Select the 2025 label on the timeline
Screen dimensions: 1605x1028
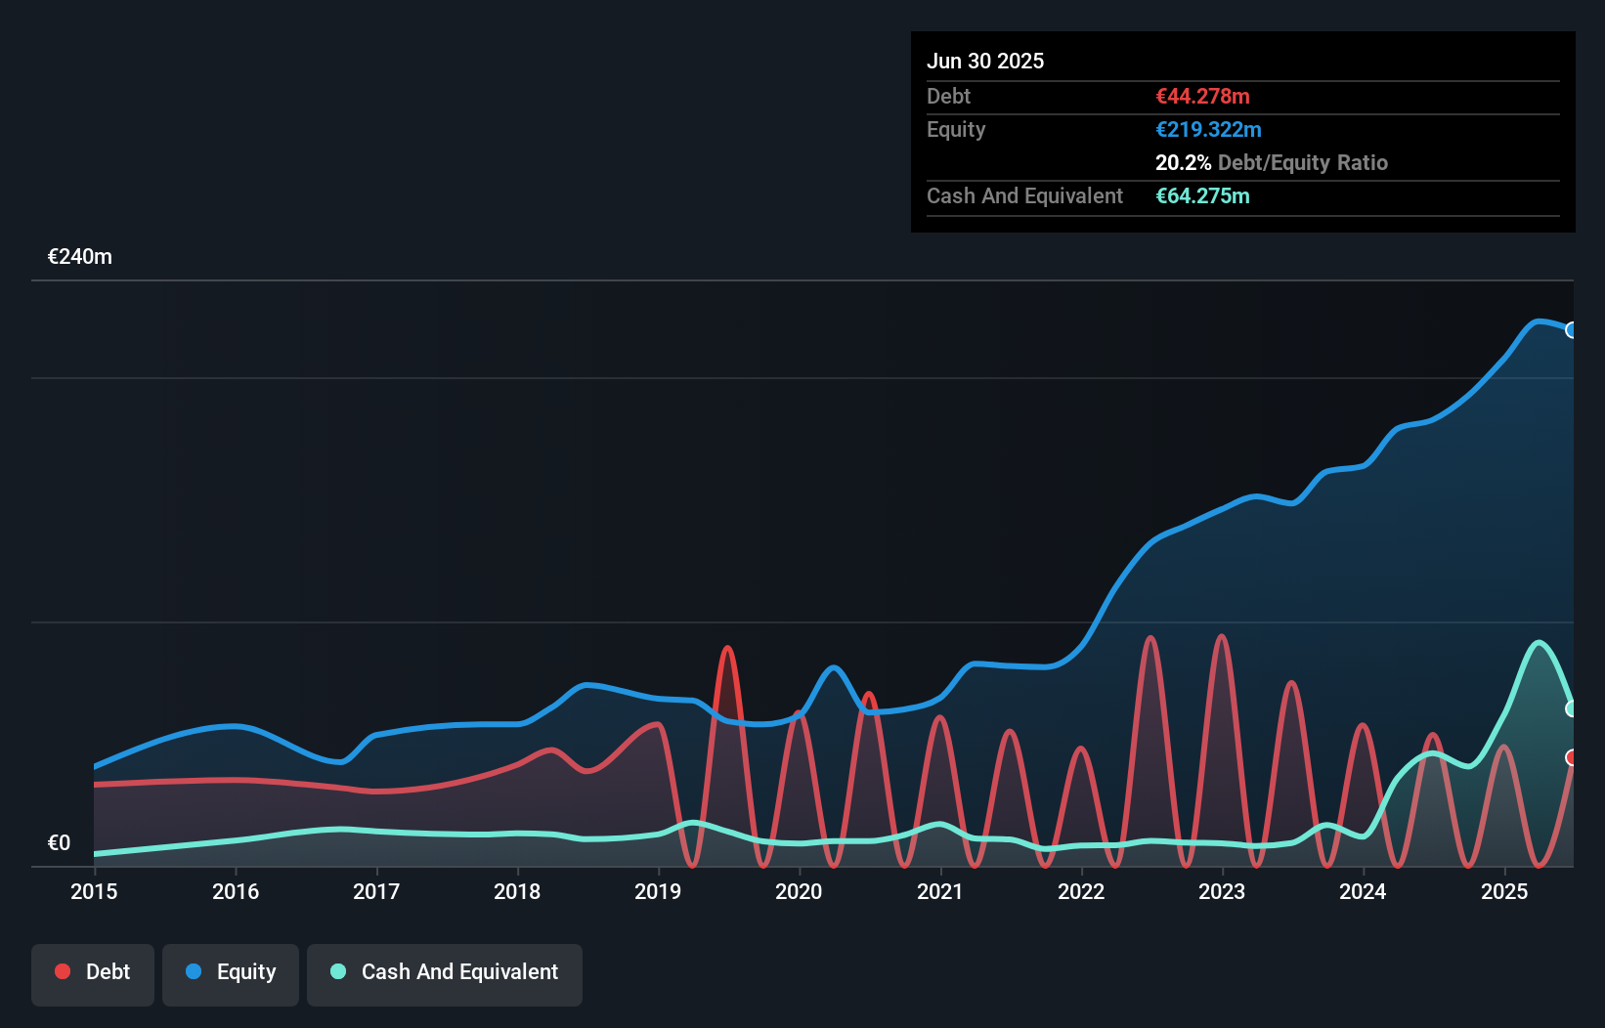click(x=1504, y=891)
